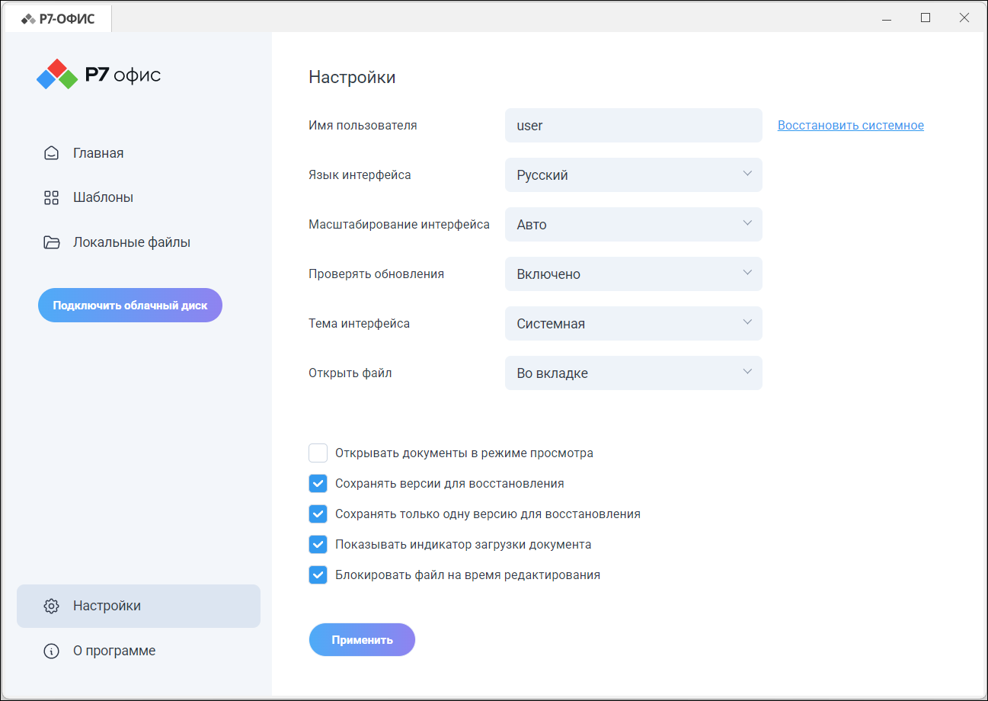Open the Проверять обновления dropdown

(x=634, y=274)
